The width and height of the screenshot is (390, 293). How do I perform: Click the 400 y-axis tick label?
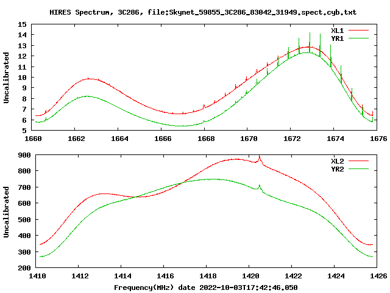(x=24, y=236)
